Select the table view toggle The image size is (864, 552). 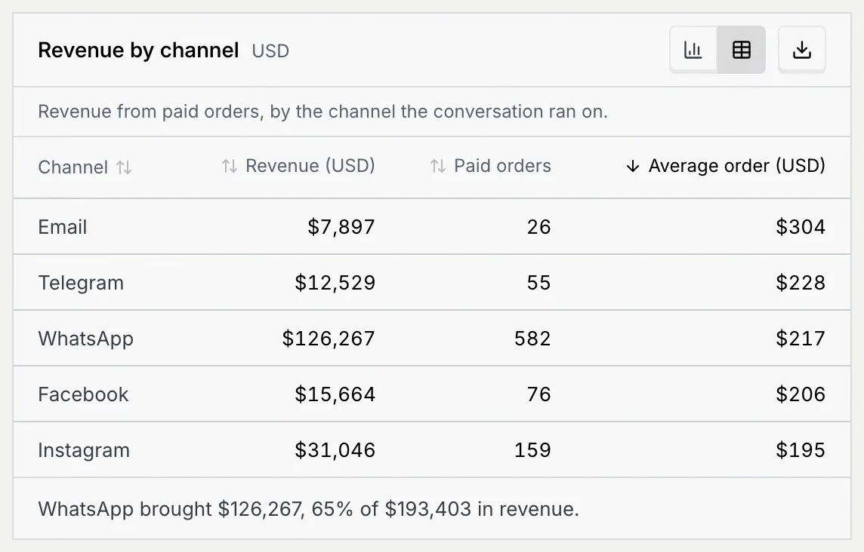(x=741, y=50)
